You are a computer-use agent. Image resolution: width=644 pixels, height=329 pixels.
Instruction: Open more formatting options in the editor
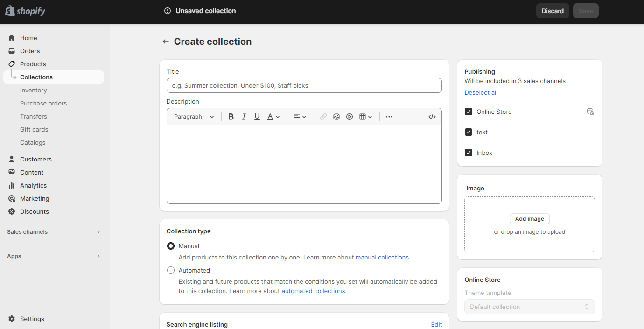(389, 116)
